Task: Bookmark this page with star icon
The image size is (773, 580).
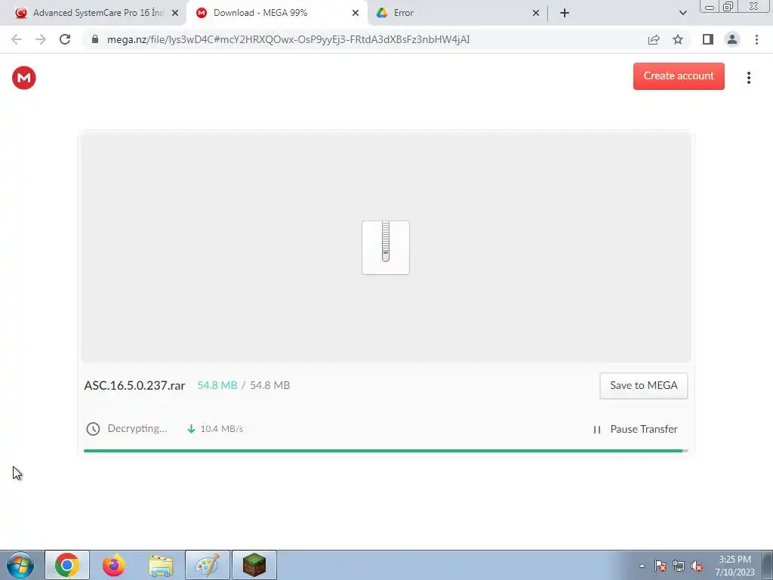Action: (678, 39)
